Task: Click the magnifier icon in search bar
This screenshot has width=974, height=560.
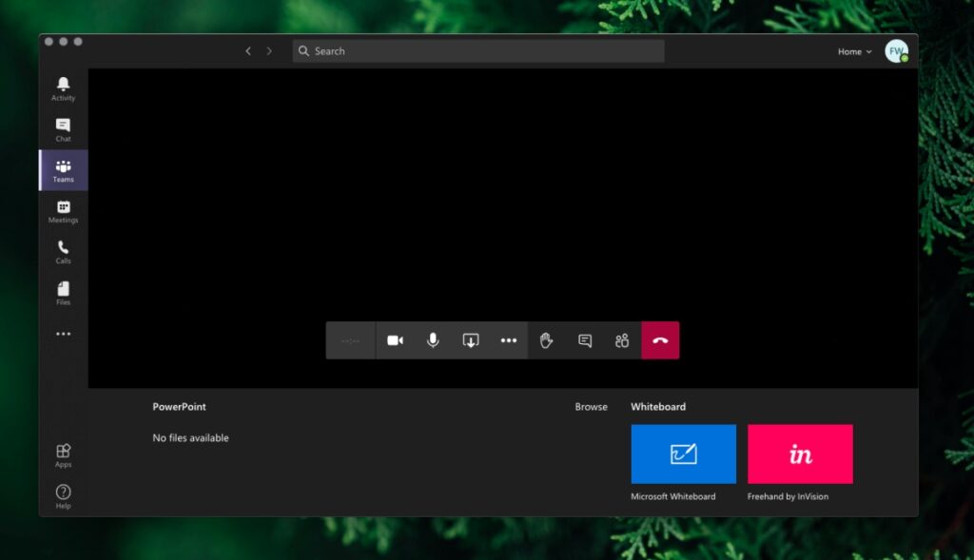Action: tap(303, 51)
